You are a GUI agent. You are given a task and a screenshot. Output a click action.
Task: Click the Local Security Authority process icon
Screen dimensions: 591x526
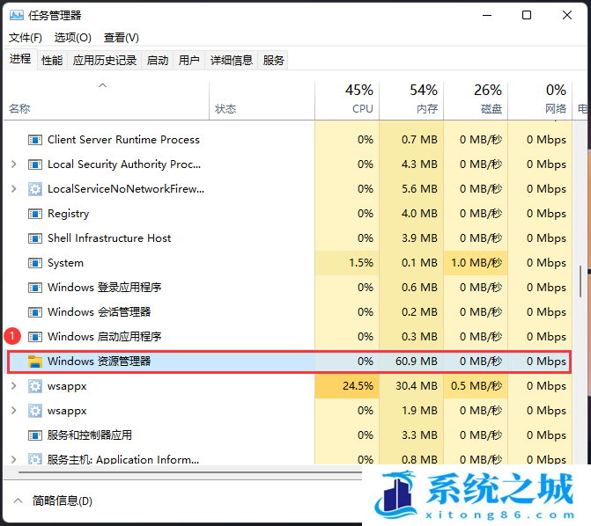(35, 164)
